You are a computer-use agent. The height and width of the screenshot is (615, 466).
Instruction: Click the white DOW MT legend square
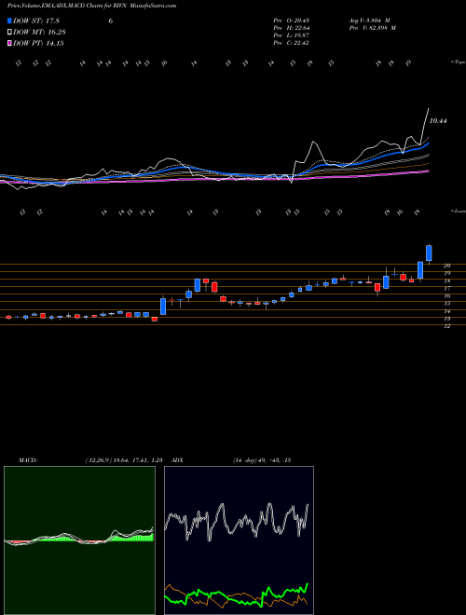coord(9,33)
